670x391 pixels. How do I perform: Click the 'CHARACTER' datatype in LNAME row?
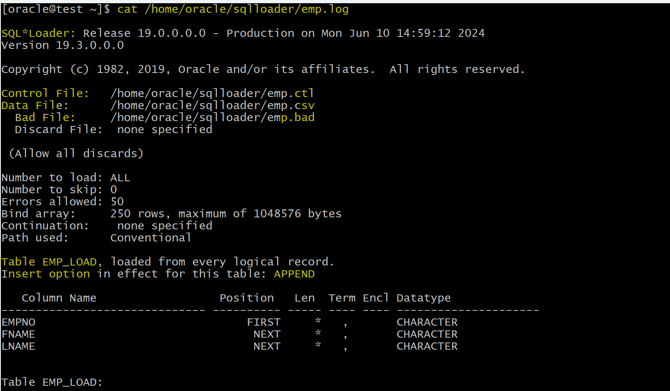[427, 346]
